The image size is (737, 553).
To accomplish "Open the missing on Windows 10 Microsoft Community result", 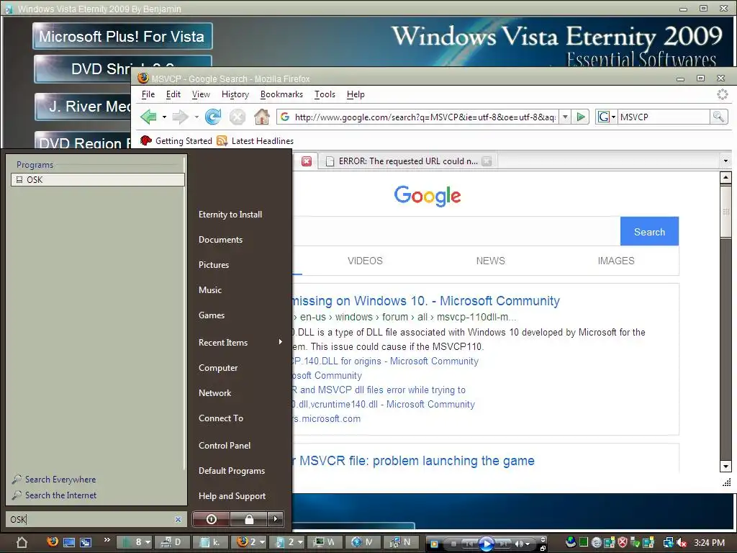I will click(x=426, y=300).
